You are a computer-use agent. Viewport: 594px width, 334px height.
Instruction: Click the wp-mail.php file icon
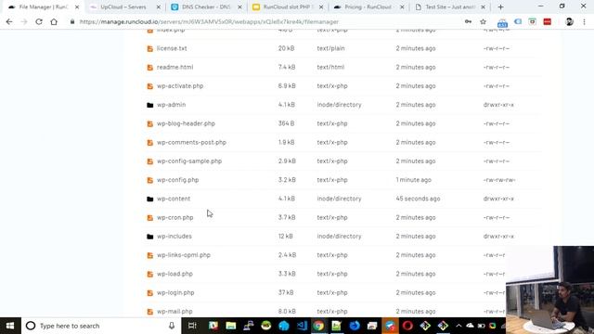[x=150, y=312]
